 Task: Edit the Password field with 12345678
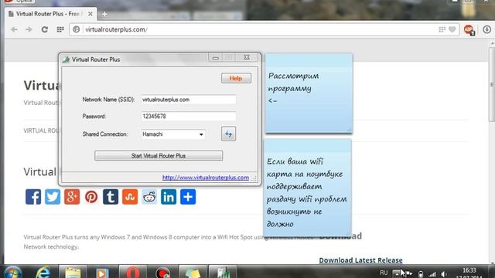coord(189,117)
